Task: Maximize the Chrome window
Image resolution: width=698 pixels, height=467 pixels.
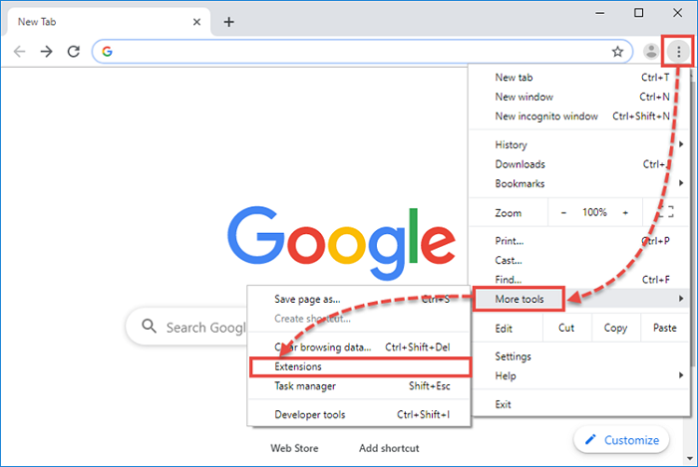Action: (x=638, y=13)
